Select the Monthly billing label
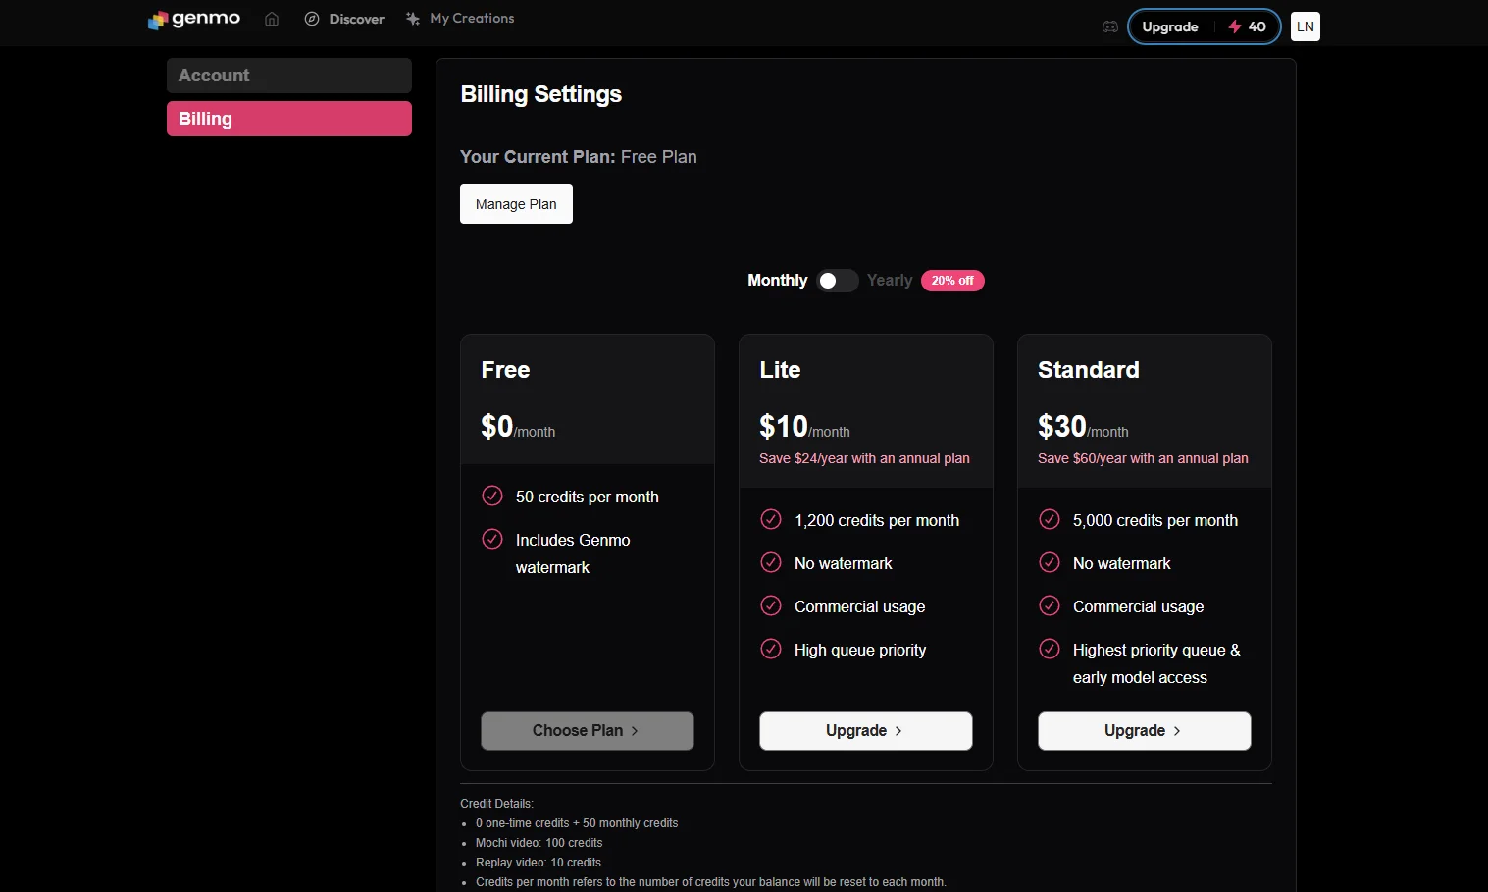 pos(777,281)
